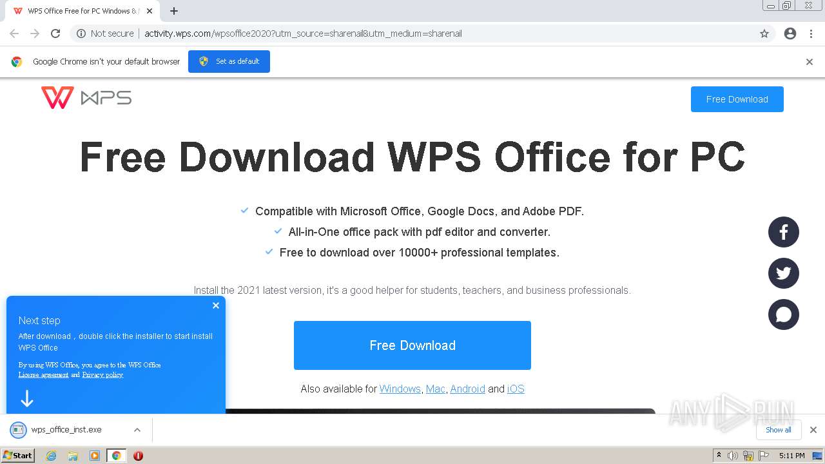Bookmark this page with star icon
Viewport: 825px width, 464px height.
764,34
